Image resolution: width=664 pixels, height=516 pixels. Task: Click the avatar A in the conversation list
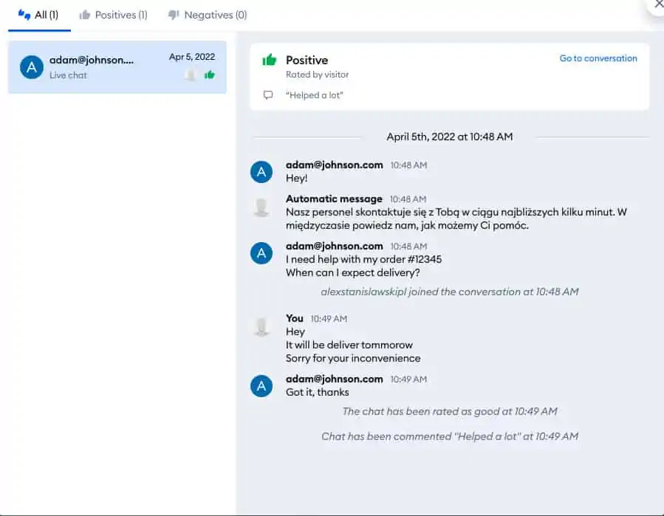click(32, 67)
